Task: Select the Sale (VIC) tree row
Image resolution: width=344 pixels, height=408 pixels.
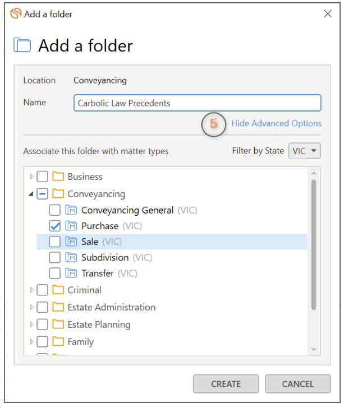Action: point(90,242)
